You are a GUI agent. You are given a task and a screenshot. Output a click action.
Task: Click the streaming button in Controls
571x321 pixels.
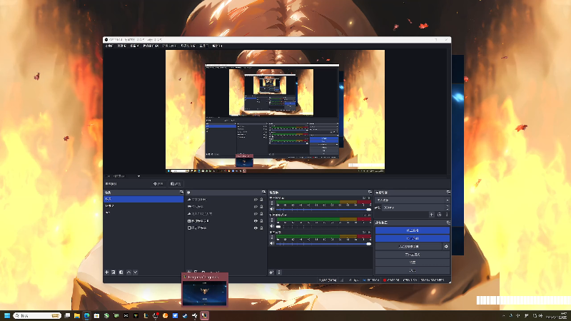click(x=413, y=230)
